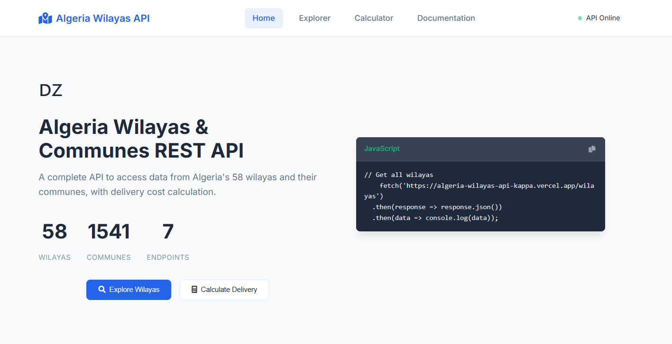Open the Explorer page

pos(314,18)
